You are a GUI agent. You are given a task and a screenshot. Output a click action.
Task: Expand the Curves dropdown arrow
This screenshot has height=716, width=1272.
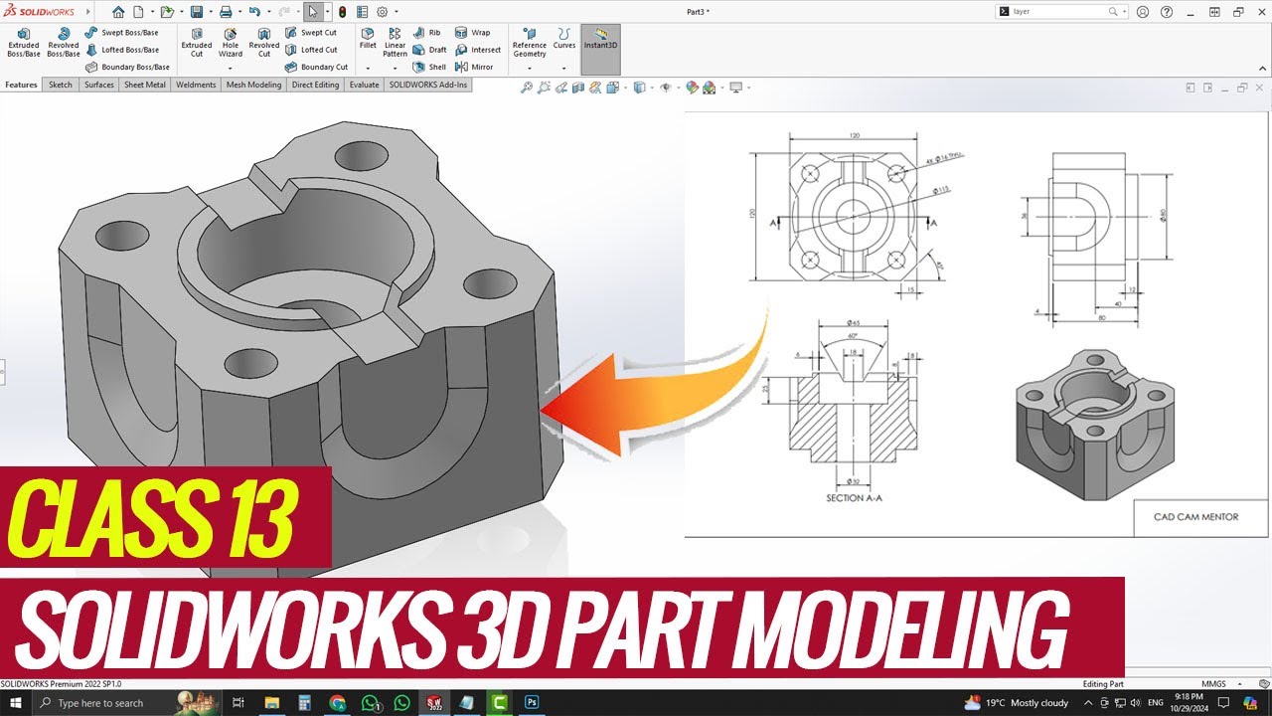click(564, 68)
